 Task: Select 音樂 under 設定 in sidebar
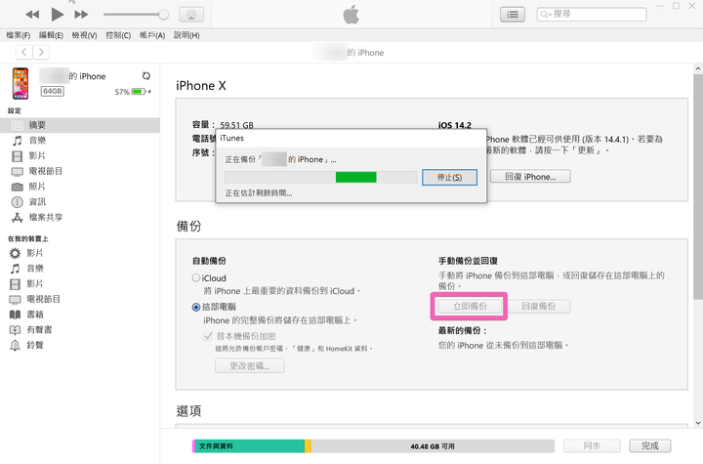click(x=80, y=141)
